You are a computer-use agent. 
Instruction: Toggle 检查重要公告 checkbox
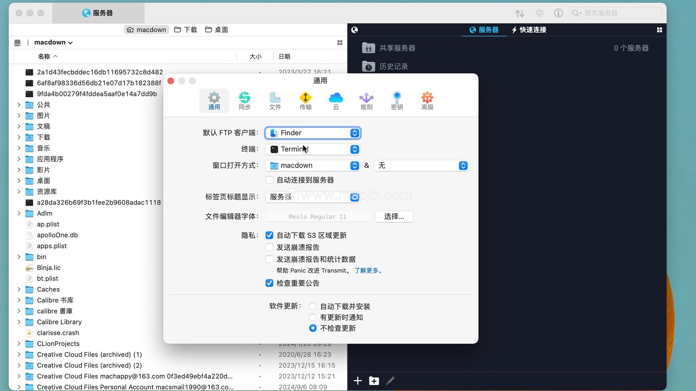(269, 283)
